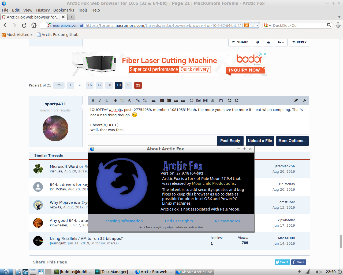Click the search magnifier icon

pos(329,25)
